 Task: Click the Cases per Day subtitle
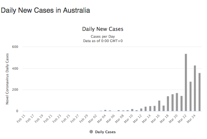103,36
